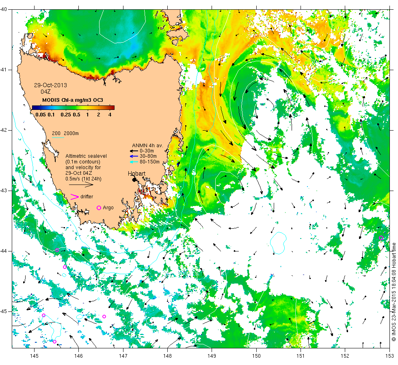Click the cyan 200m contour legend line
Screen dimensions: 398x365
point(58,137)
